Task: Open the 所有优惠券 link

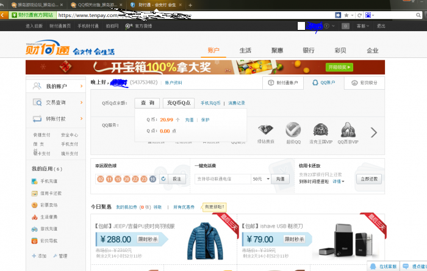Action: [184, 207]
